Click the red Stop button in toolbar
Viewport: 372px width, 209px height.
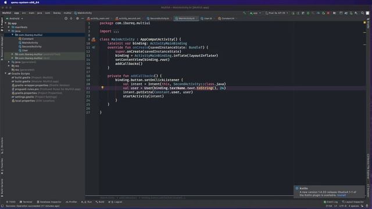(x=328, y=13)
